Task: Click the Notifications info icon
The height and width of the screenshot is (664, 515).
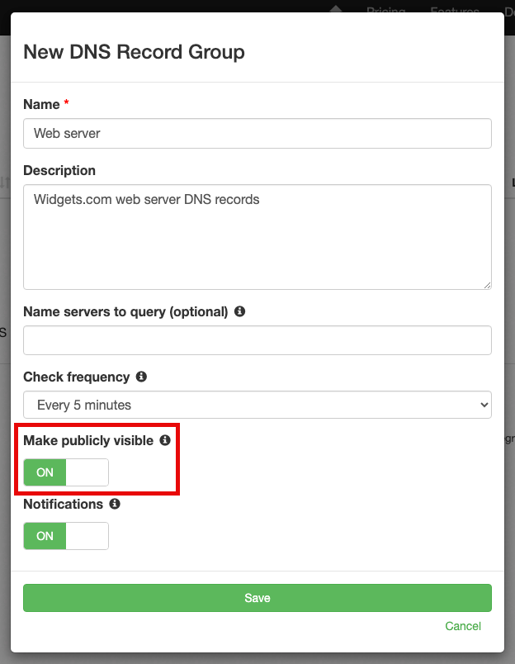Action: [x=115, y=504]
